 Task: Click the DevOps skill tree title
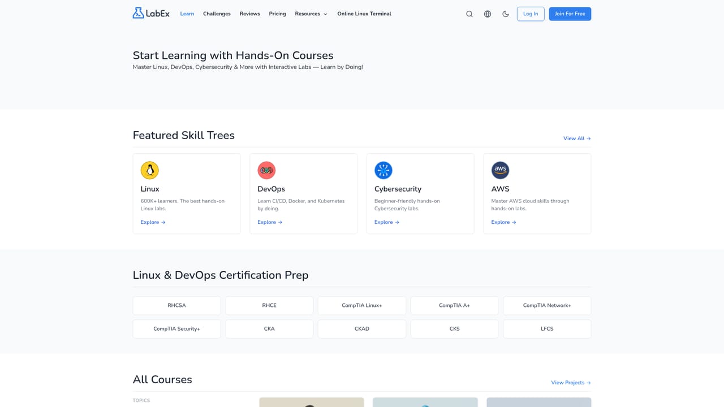tap(271, 189)
